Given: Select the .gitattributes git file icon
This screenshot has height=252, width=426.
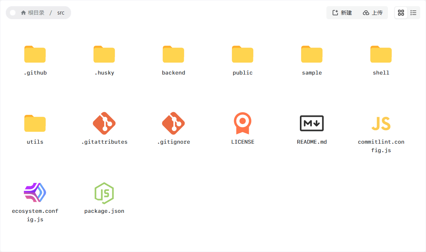Looking at the screenshot, I should coord(104,123).
